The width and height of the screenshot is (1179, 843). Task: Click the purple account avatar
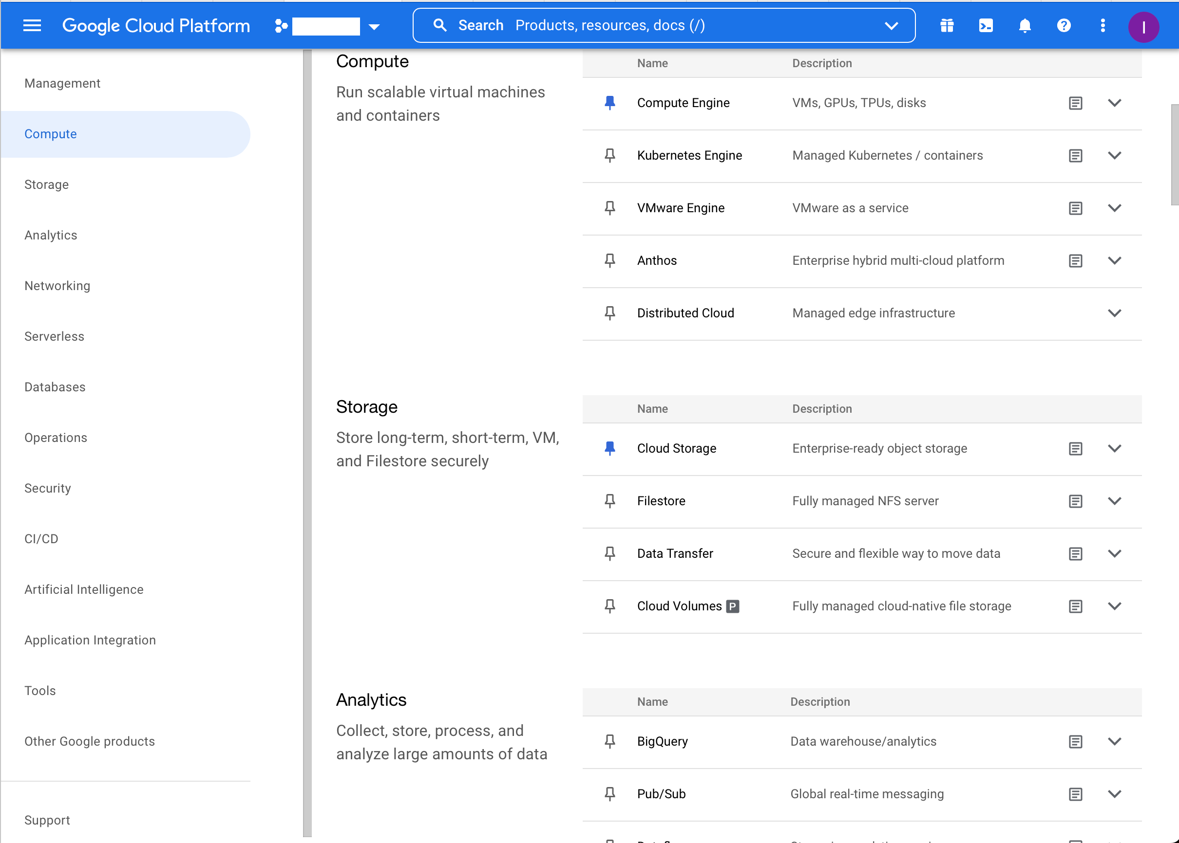click(x=1142, y=27)
